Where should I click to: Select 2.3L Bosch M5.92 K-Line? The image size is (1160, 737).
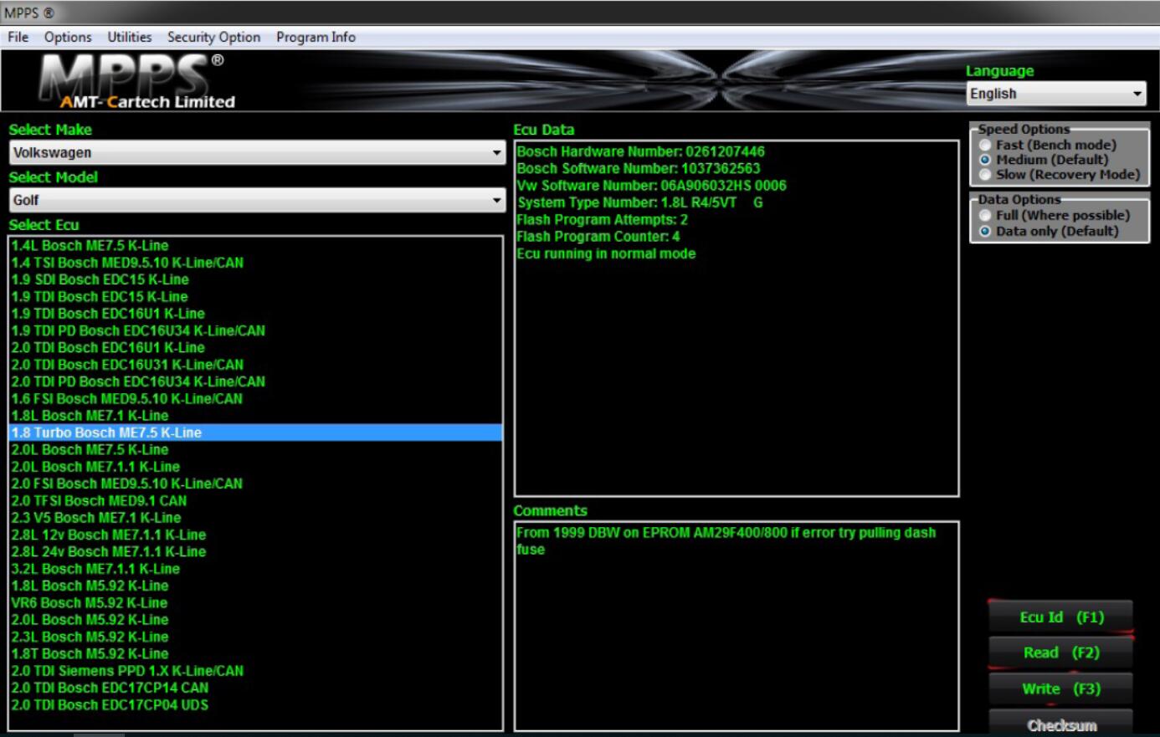point(256,637)
